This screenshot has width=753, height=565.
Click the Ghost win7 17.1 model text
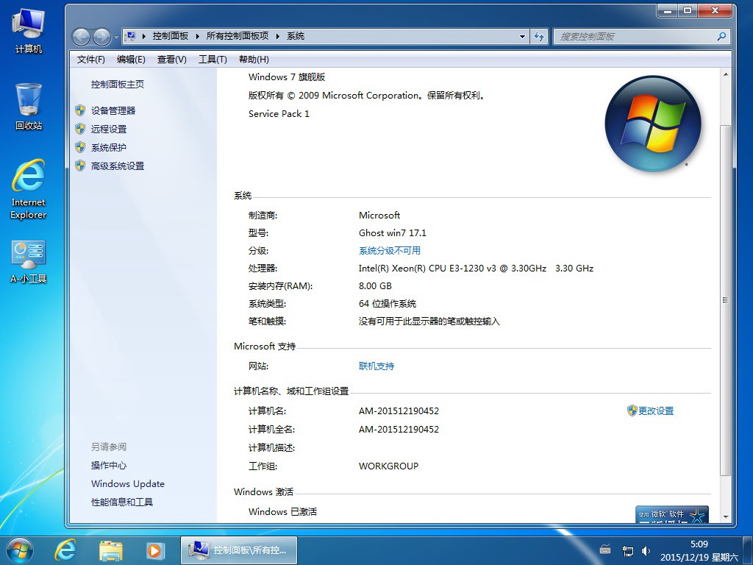[x=393, y=233]
